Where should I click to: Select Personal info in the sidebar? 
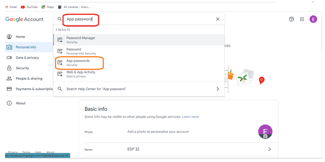click(x=29, y=47)
